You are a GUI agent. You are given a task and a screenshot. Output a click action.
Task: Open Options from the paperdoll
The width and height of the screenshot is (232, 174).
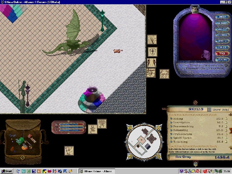(222, 23)
